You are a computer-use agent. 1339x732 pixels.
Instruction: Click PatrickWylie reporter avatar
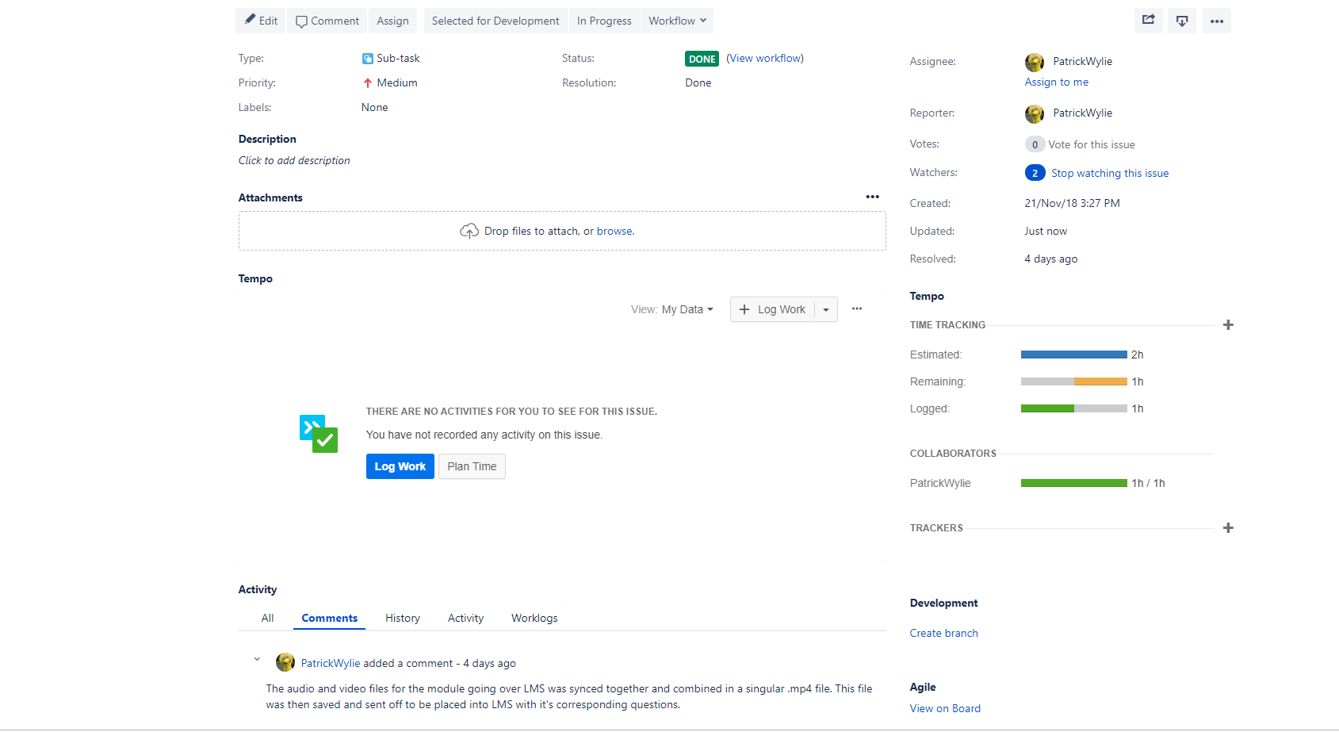coord(1035,113)
